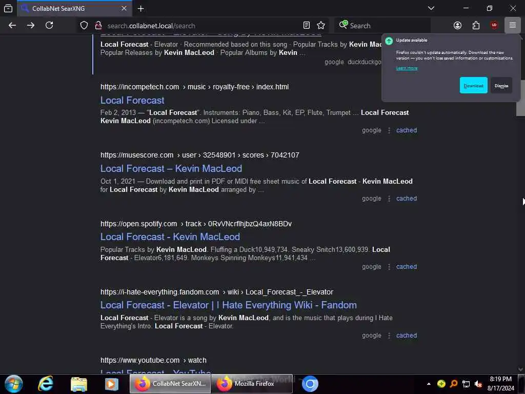Open the Learn more update link

pyautogui.click(x=407, y=68)
